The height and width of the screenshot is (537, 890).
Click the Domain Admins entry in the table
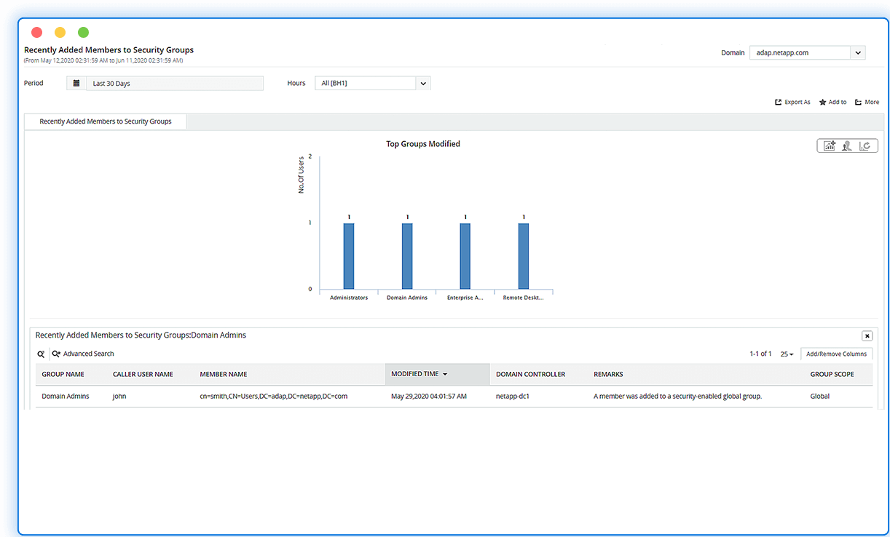[x=63, y=396]
